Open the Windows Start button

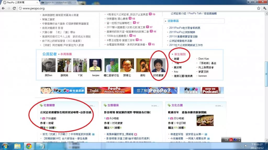tap(5, 146)
